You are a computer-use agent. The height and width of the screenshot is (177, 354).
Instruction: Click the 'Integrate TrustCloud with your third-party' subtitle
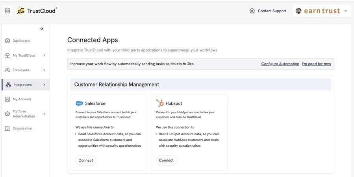pyautogui.click(x=142, y=50)
